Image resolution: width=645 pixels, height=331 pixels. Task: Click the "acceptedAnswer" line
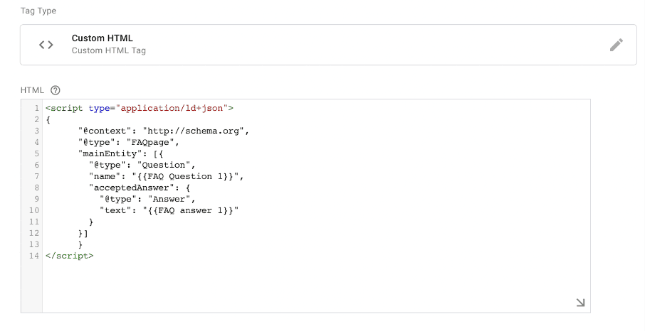pos(140,188)
